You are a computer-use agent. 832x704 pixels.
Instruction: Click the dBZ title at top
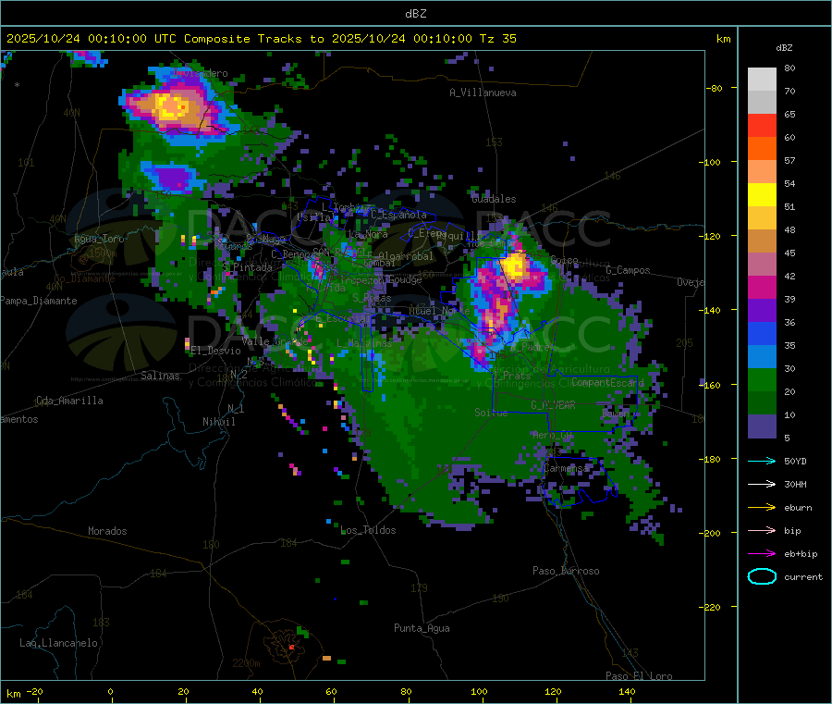pyautogui.click(x=415, y=13)
